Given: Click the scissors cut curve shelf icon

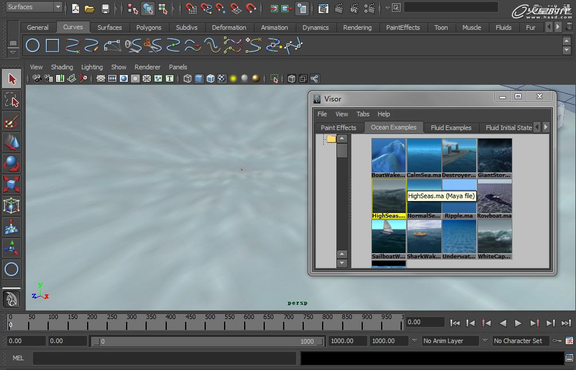Looking at the screenshot, I should (x=152, y=45).
